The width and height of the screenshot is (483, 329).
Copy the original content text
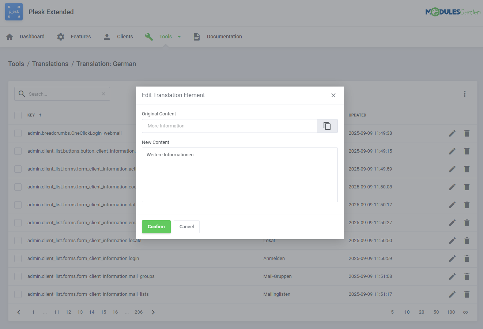[x=327, y=126]
